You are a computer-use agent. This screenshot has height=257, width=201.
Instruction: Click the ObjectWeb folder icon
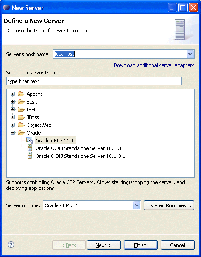[x=21, y=125]
